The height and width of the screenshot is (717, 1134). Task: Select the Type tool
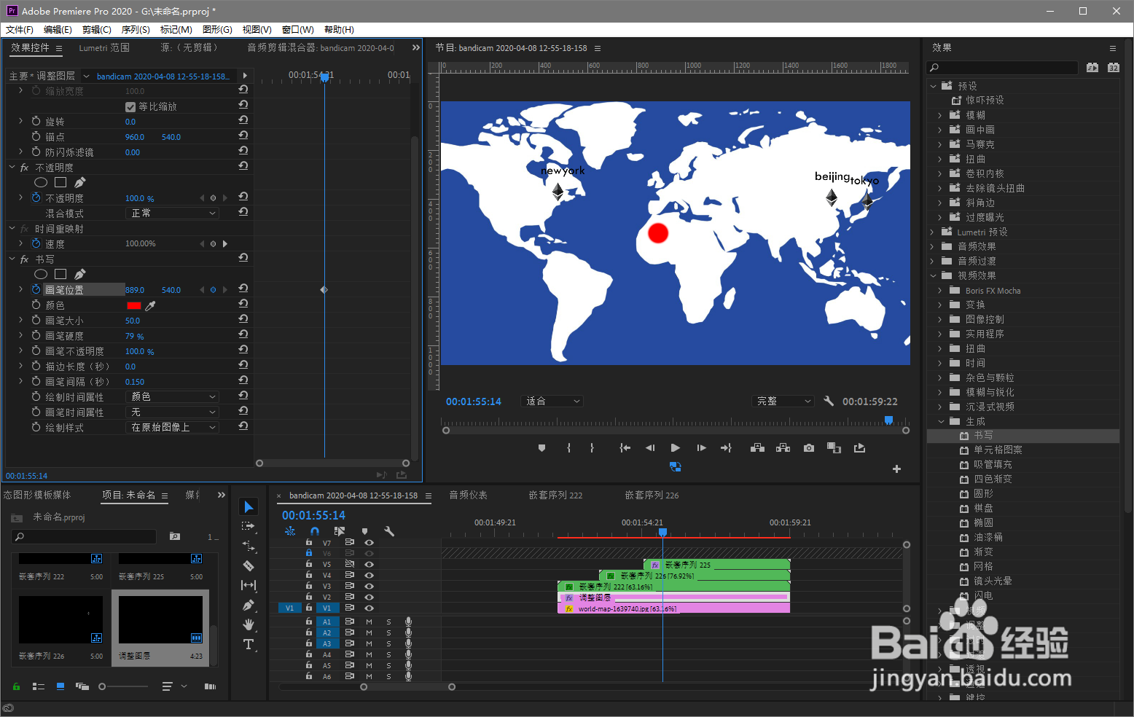249,644
